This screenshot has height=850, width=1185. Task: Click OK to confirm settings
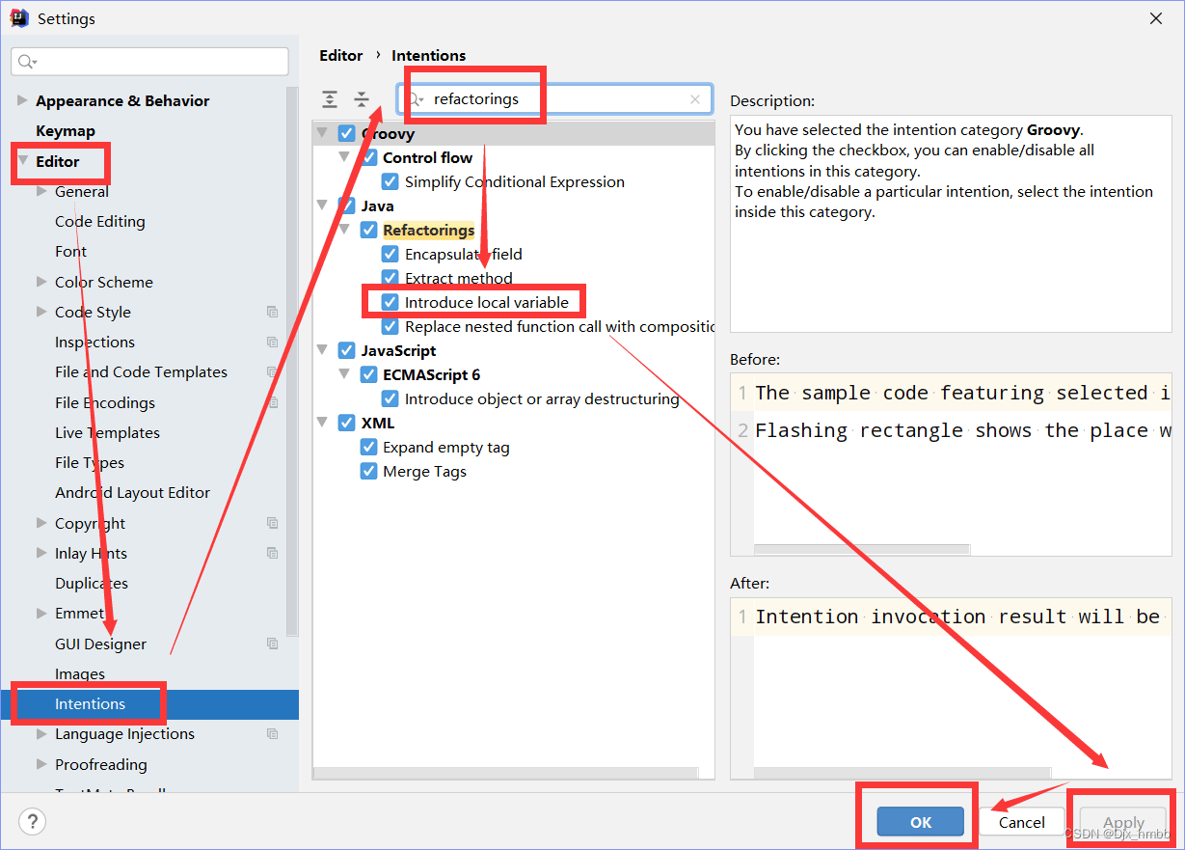[921, 822]
